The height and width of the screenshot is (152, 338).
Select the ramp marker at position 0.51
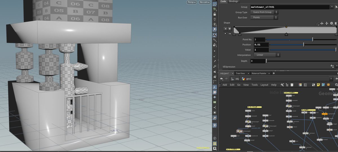point(286,34)
